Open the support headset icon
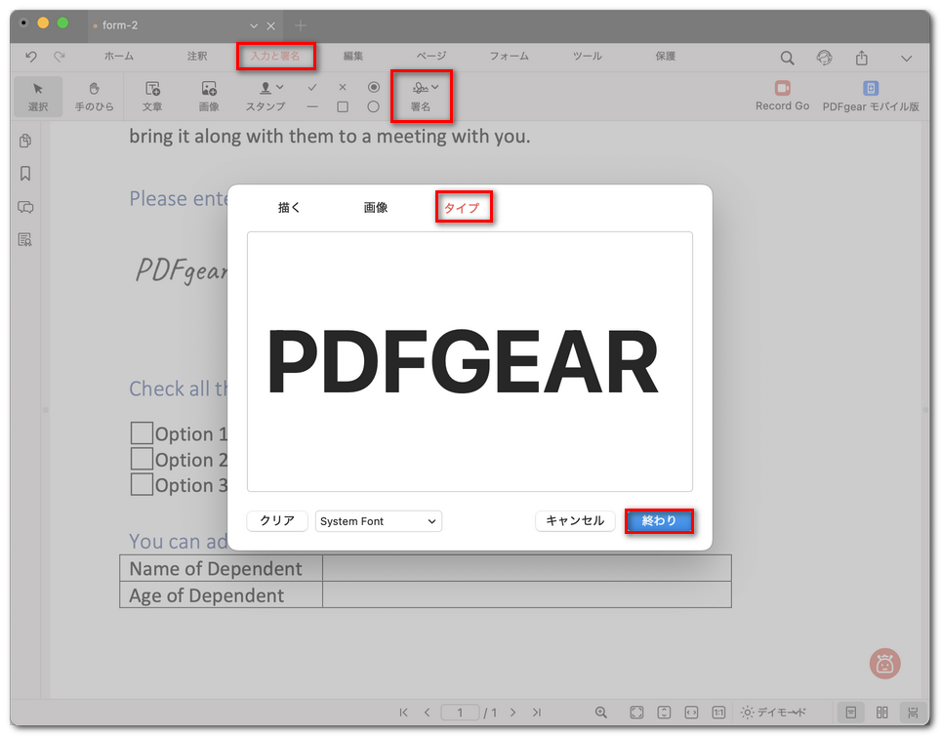 [x=825, y=58]
